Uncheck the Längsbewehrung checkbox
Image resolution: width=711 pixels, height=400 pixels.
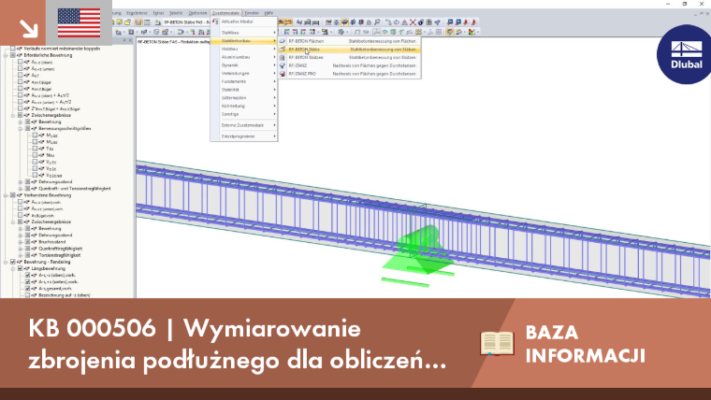[x=21, y=268]
